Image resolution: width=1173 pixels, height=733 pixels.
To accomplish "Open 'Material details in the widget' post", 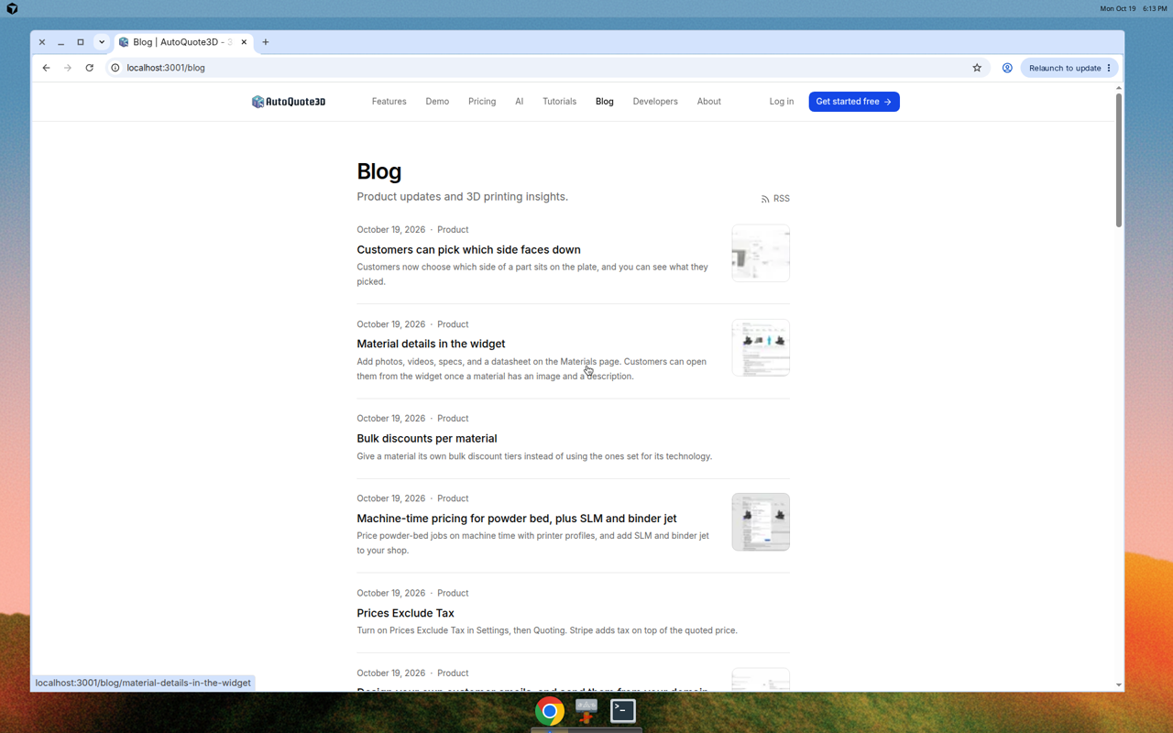I will (431, 345).
